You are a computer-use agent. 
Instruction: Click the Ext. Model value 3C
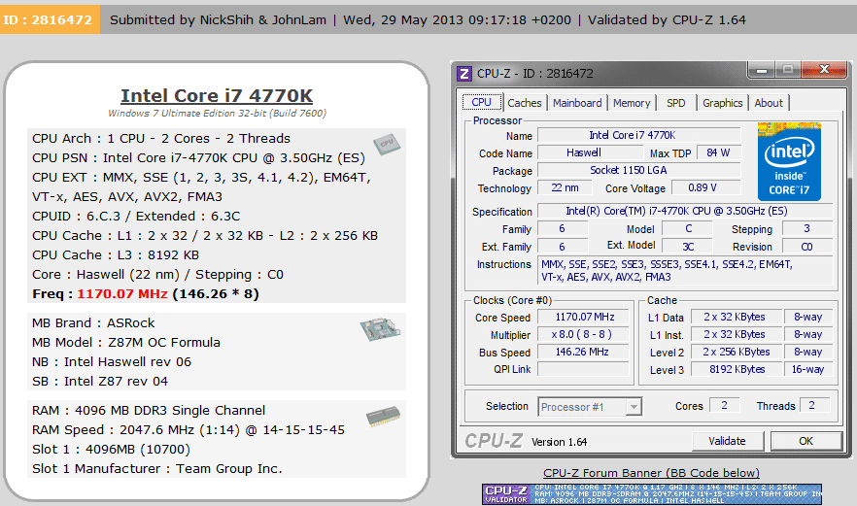pos(688,247)
